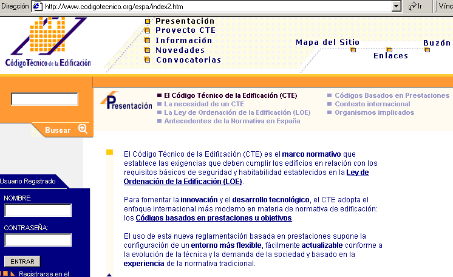This screenshot has height=277, width=453.
Task: Follow the Ley de Ordenación de la Edificación (LOE) text link
Action: pyautogui.click(x=183, y=182)
